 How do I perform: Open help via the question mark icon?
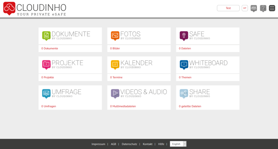[263, 8]
